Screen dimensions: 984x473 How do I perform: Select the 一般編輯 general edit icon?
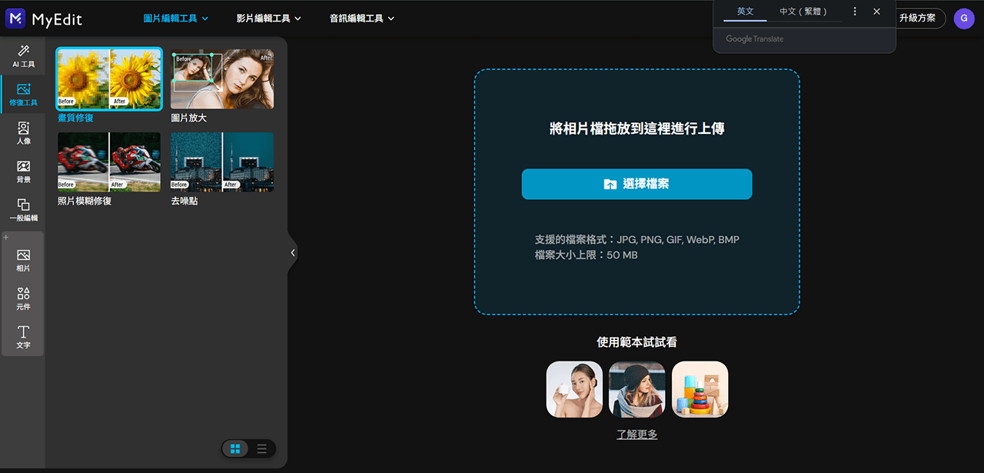[23, 209]
